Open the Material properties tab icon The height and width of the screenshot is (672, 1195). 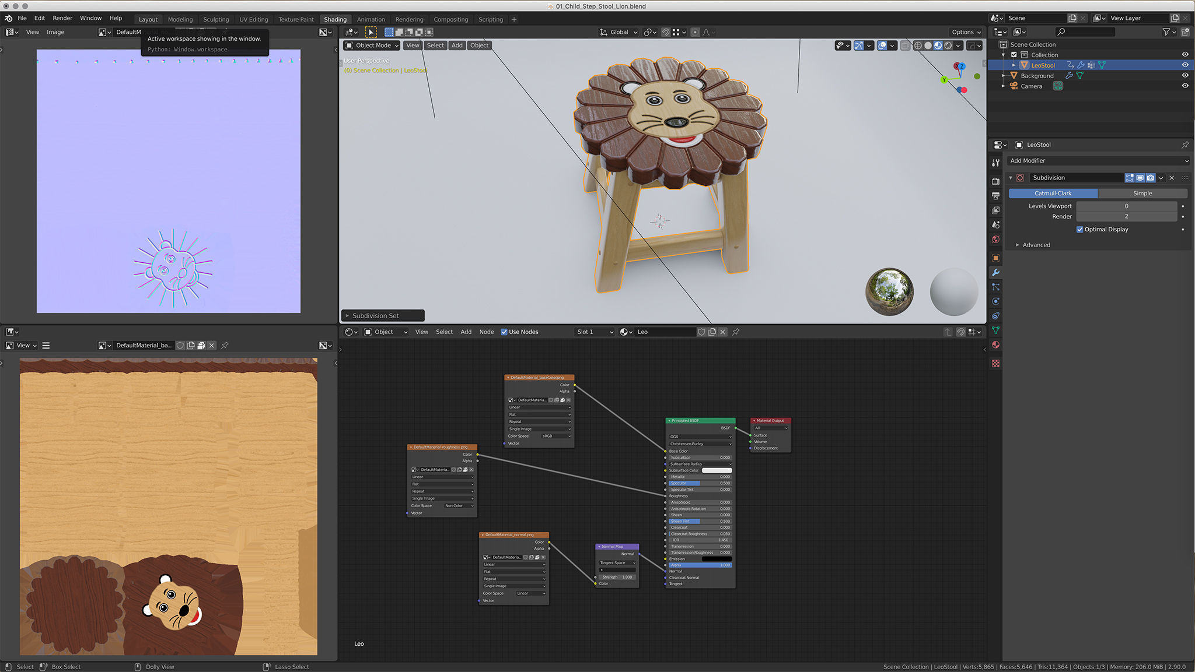point(995,345)
